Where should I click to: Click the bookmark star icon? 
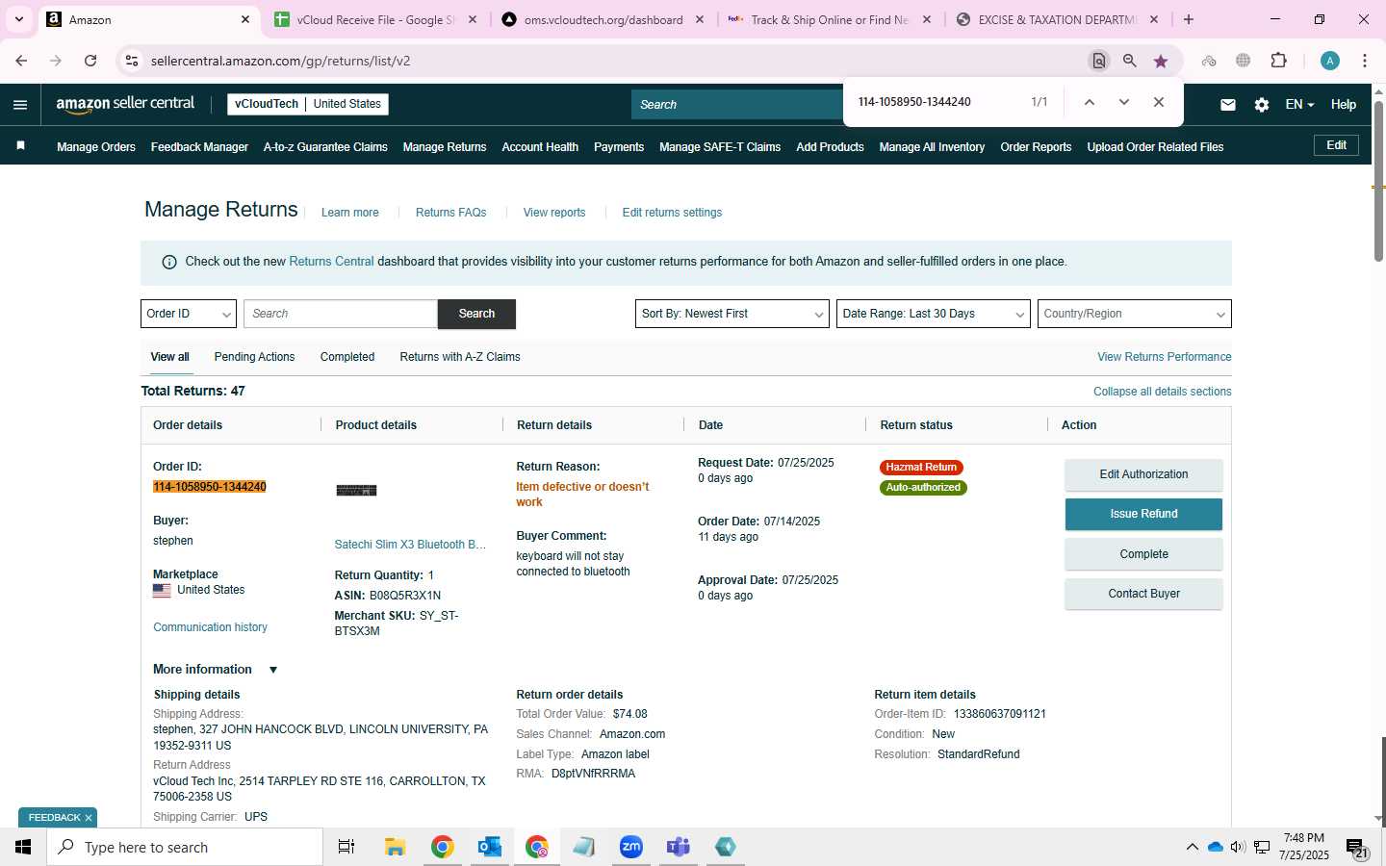pos(1161,61)
